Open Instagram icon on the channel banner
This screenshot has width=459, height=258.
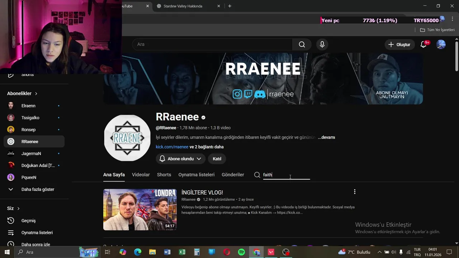pyautogui.click(x=237, y=94)
